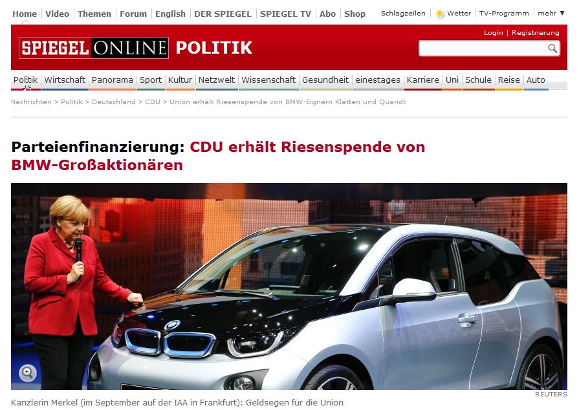Click the search magnifier icon
The width and height of the screenshot is (579, 410).
pos(552,49)
